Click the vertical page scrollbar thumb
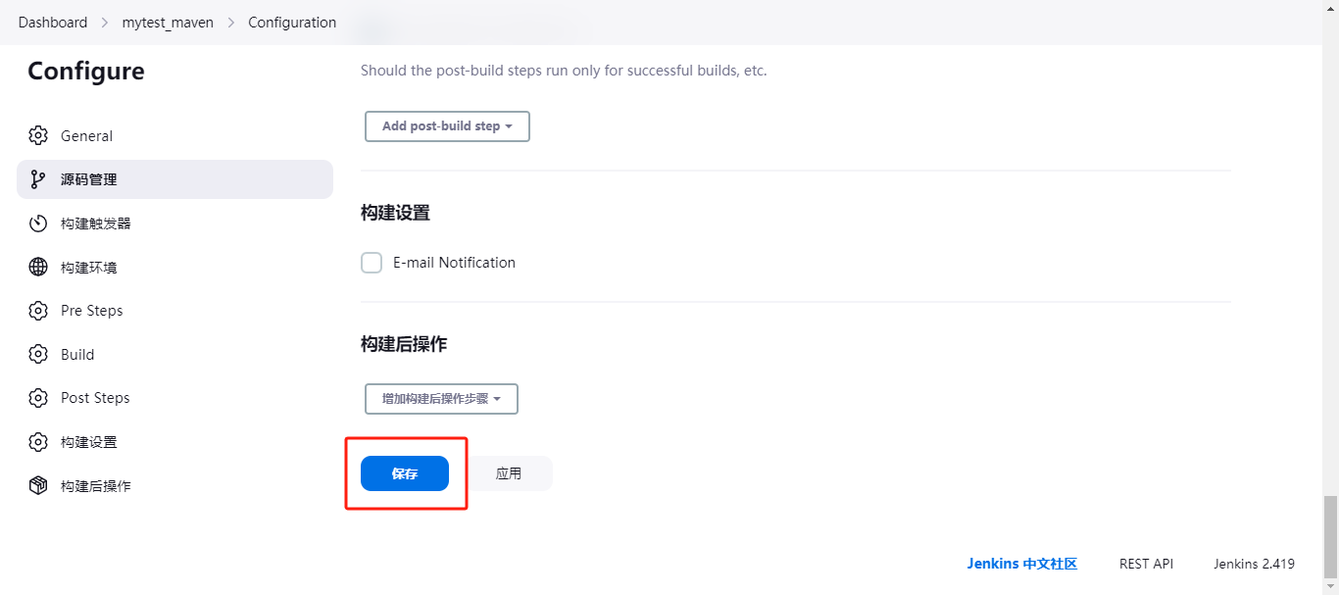 click(1330, 536)
